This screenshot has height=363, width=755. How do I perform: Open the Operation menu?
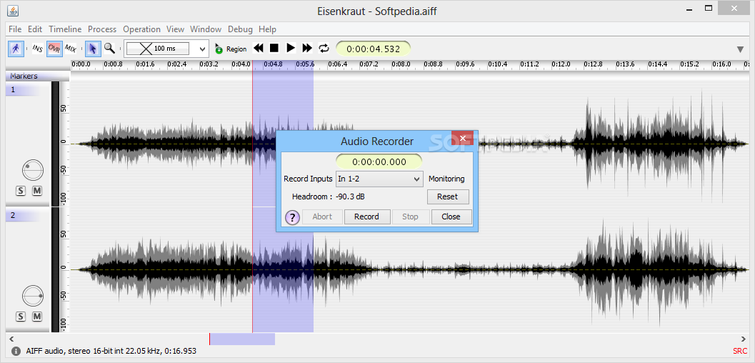[x=141, y=29]
